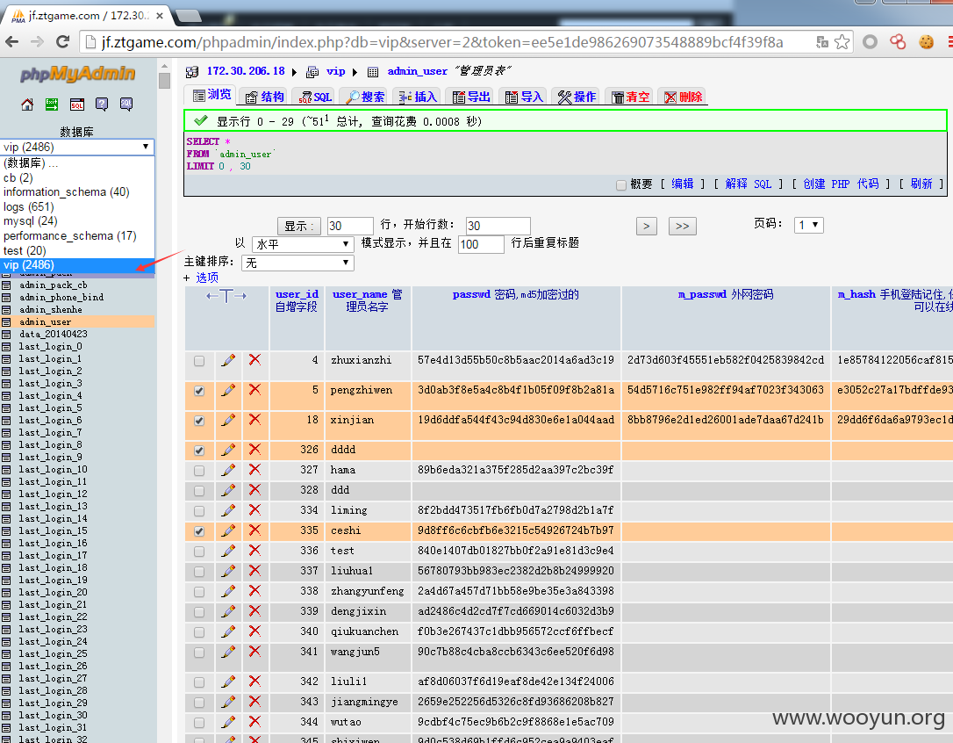Edit the dengjixin row pencil icon
The image size is (953, 743).
click(228, 611)
